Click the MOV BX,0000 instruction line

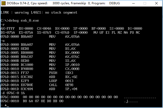pos(40,53)
